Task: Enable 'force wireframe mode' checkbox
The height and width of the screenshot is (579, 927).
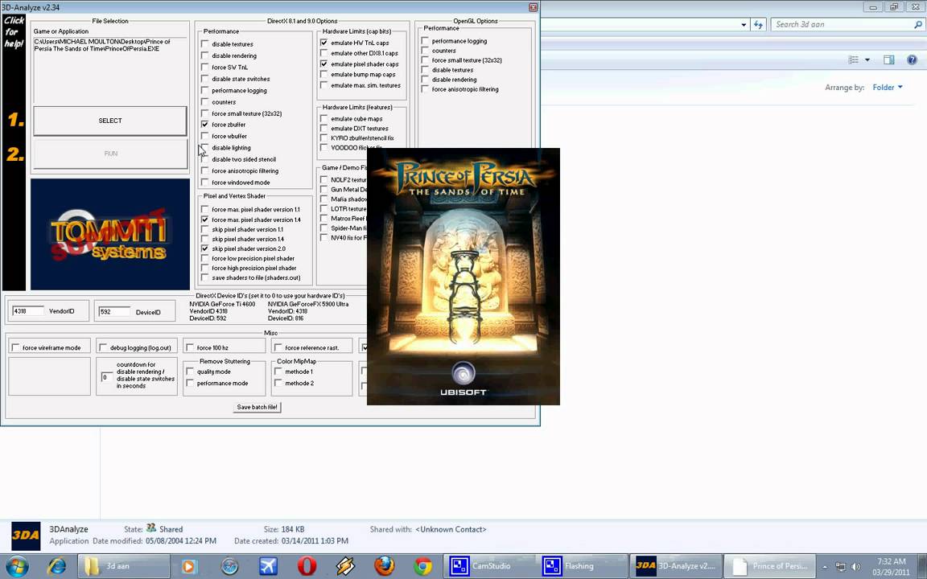Action: [16, 347]
